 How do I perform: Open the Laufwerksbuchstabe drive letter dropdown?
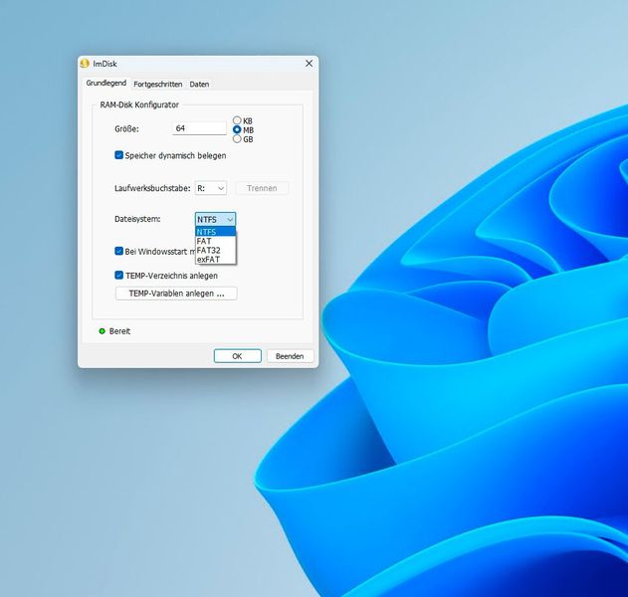(211, 188)
